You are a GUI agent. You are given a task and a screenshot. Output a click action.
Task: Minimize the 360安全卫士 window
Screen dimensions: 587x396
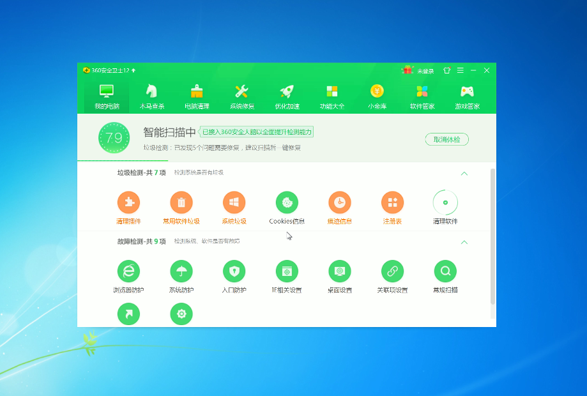(x=473, y=70)
